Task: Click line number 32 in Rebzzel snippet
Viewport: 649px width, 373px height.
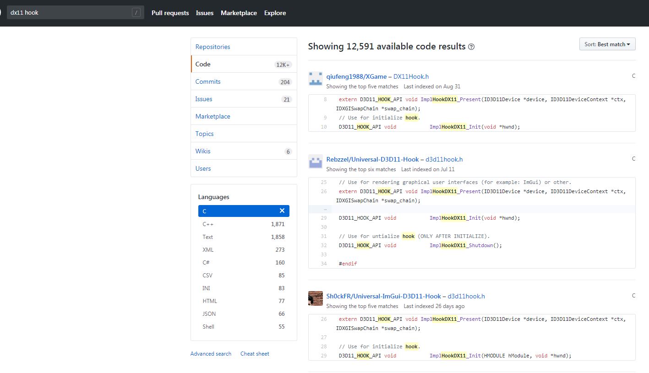Action: (x=324, y=245)
